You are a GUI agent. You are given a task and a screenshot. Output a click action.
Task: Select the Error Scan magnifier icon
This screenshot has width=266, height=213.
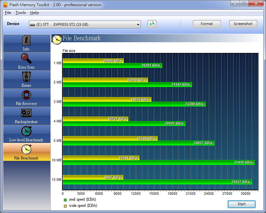(26, 58)
